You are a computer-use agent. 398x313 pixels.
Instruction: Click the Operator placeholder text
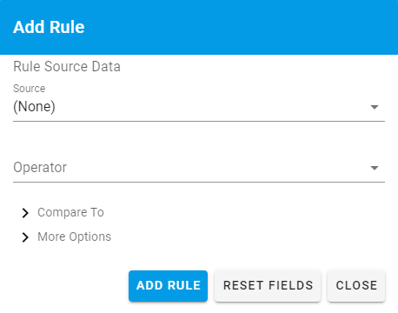point(40,168)
